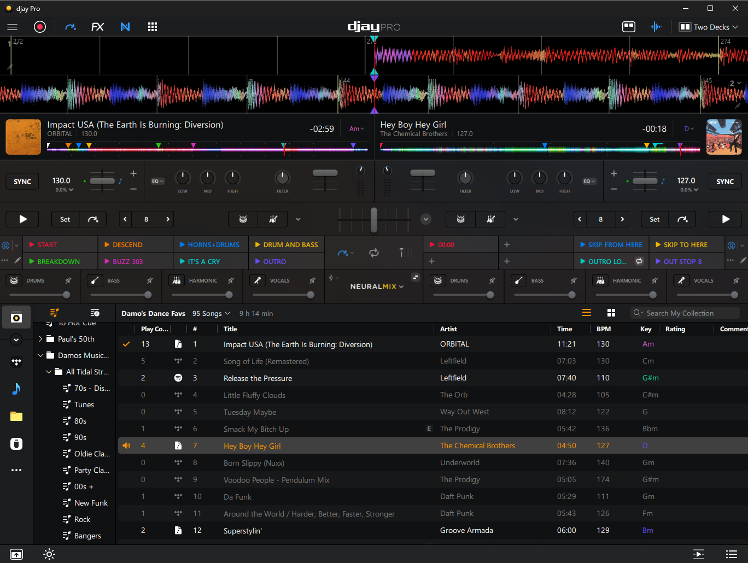Image resolution: width=748 pixels, height=563 pixels.
Task: Open the grid pads view icon
Action: click(153, 27)
